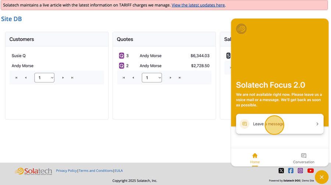The image size is (331, 185).
Task: Click the Solatech footer logo
Action: (x=33, y=171)
